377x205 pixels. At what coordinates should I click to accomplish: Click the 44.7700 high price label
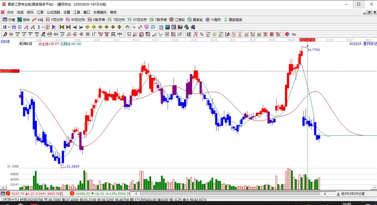(x=314, y=50)
